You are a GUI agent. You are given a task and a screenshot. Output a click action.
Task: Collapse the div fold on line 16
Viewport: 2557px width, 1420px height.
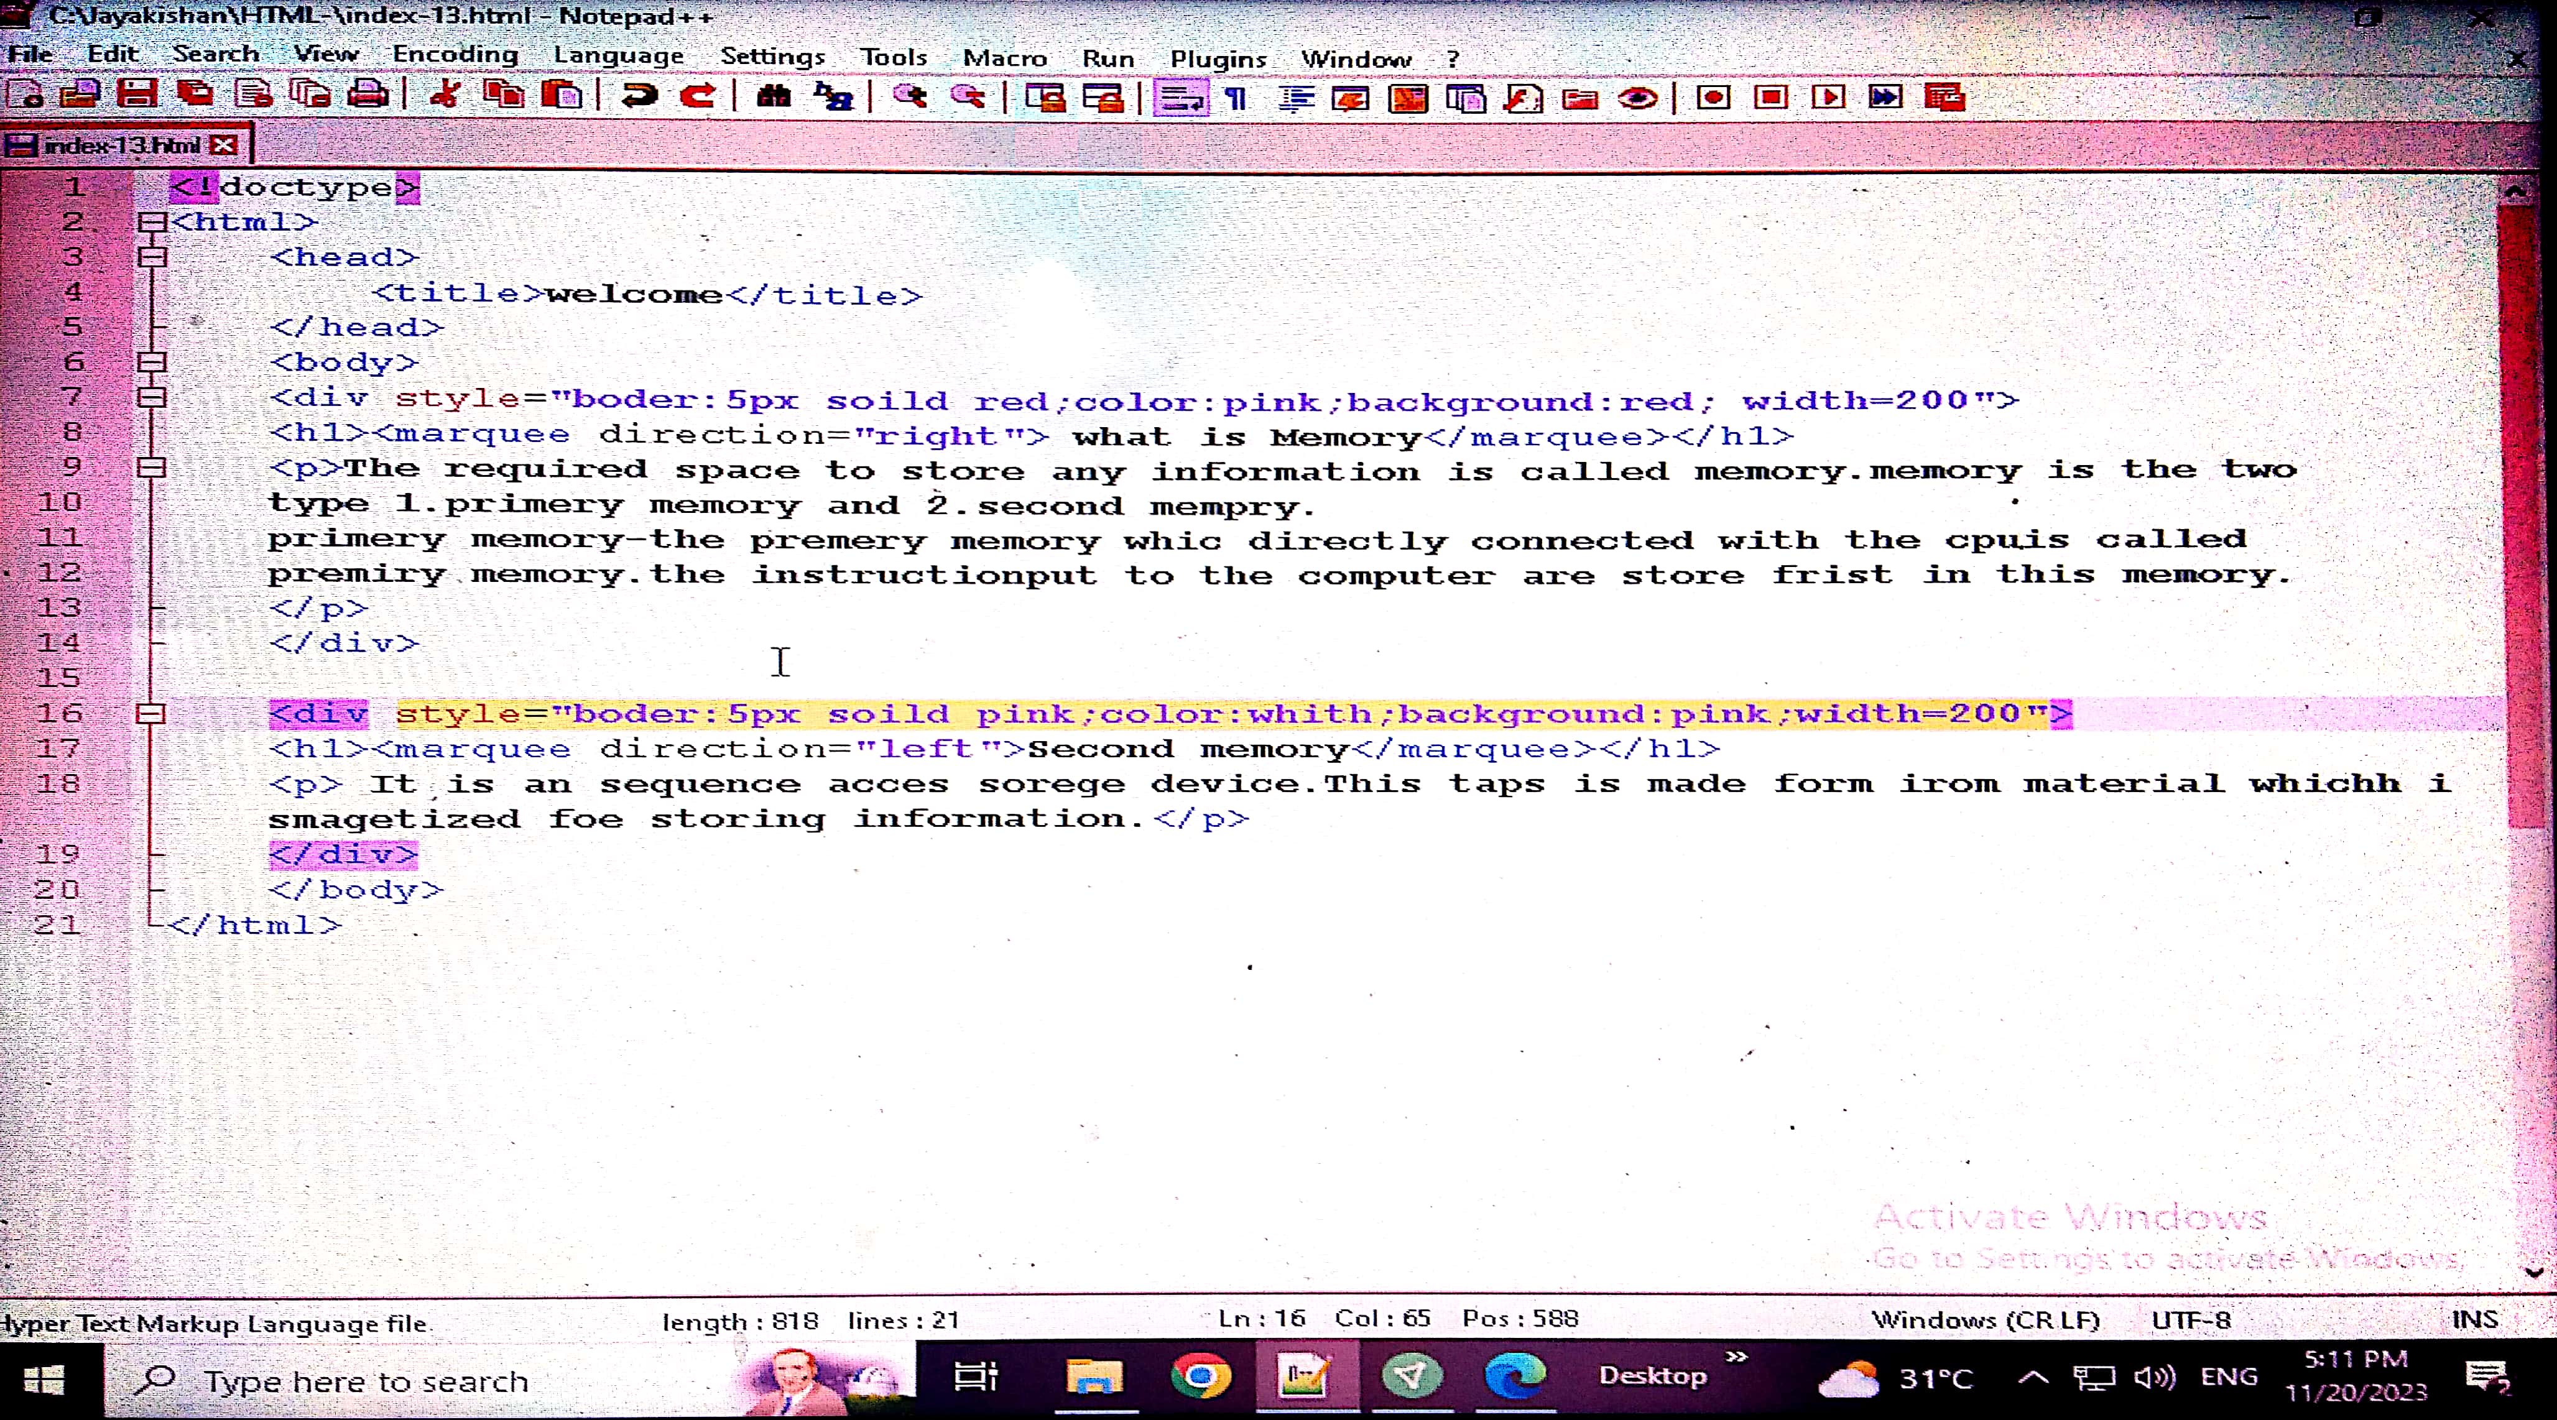point(151,714)
